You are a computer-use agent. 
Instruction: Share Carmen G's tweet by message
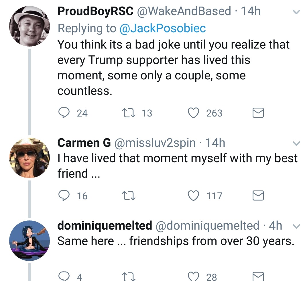[x=258, y=196]
